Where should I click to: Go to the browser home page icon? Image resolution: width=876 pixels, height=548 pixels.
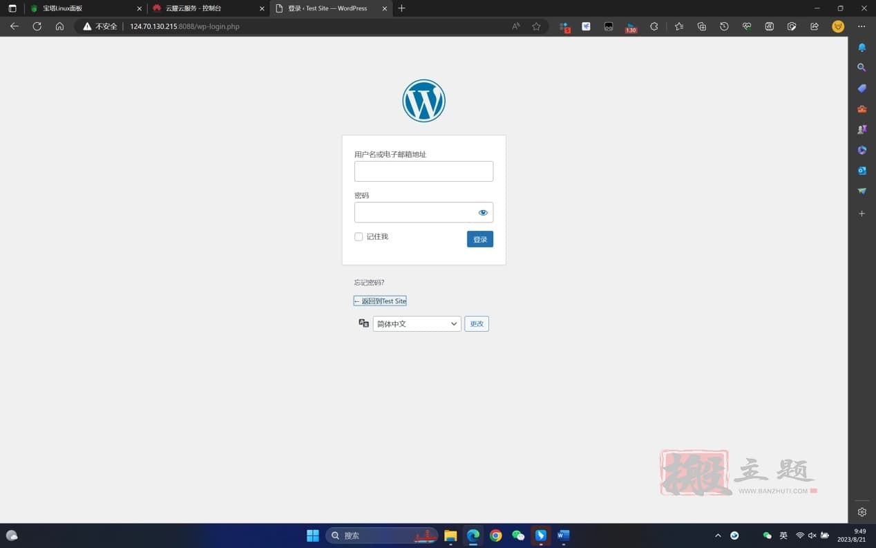(59, 26)
